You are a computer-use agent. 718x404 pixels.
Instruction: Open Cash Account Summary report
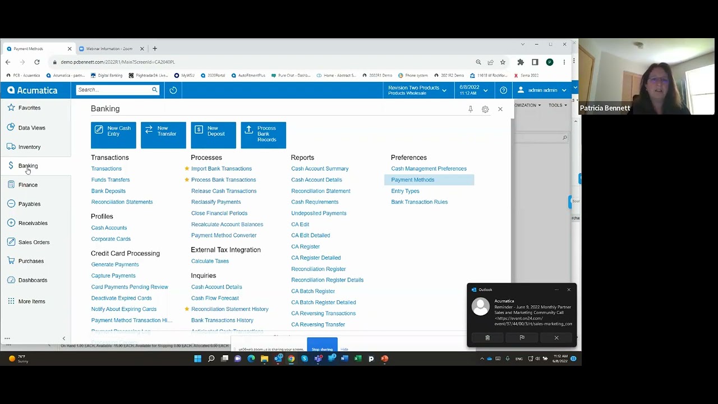[x=320, y=168]
